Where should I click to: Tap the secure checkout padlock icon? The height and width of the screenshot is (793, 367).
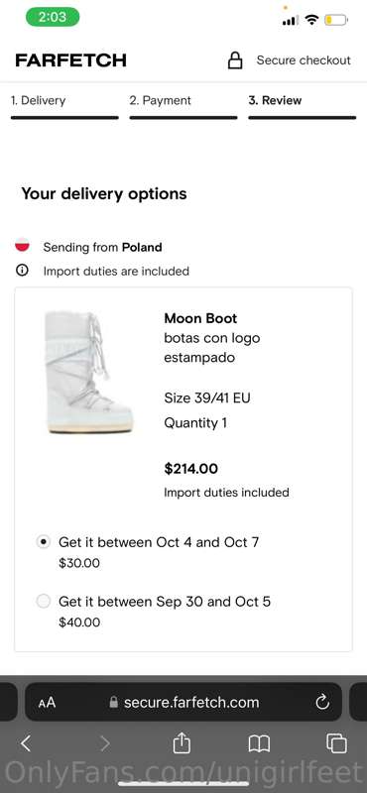pos(235,60)
